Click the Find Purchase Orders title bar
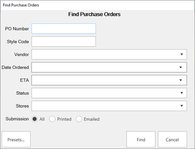195x149 pixels. click(x=97, y=5)
